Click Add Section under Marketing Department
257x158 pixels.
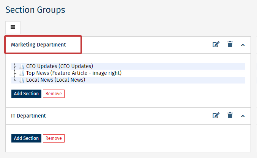[26, 94]
